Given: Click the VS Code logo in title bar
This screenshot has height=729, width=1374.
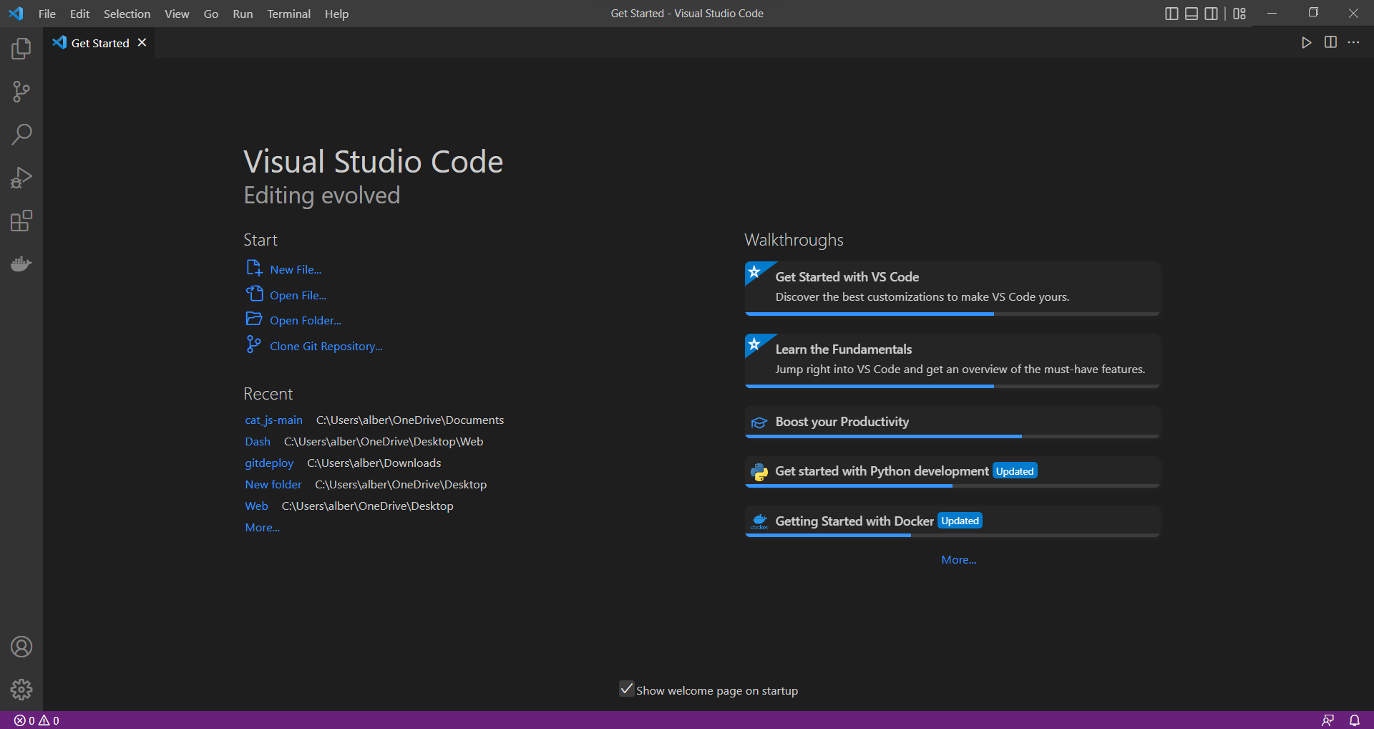Looking at the screenshot, I should [16, 14].
